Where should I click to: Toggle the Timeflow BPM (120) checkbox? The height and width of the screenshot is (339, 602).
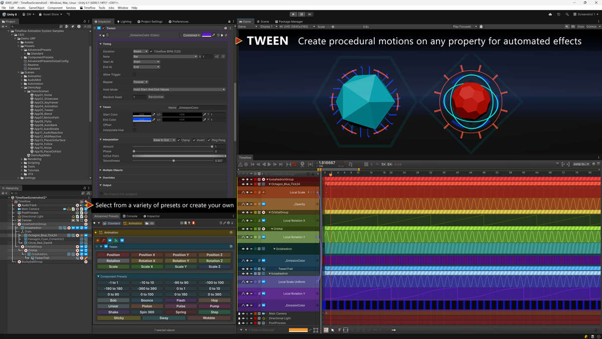pyautogui.click(x=151, y=51)
